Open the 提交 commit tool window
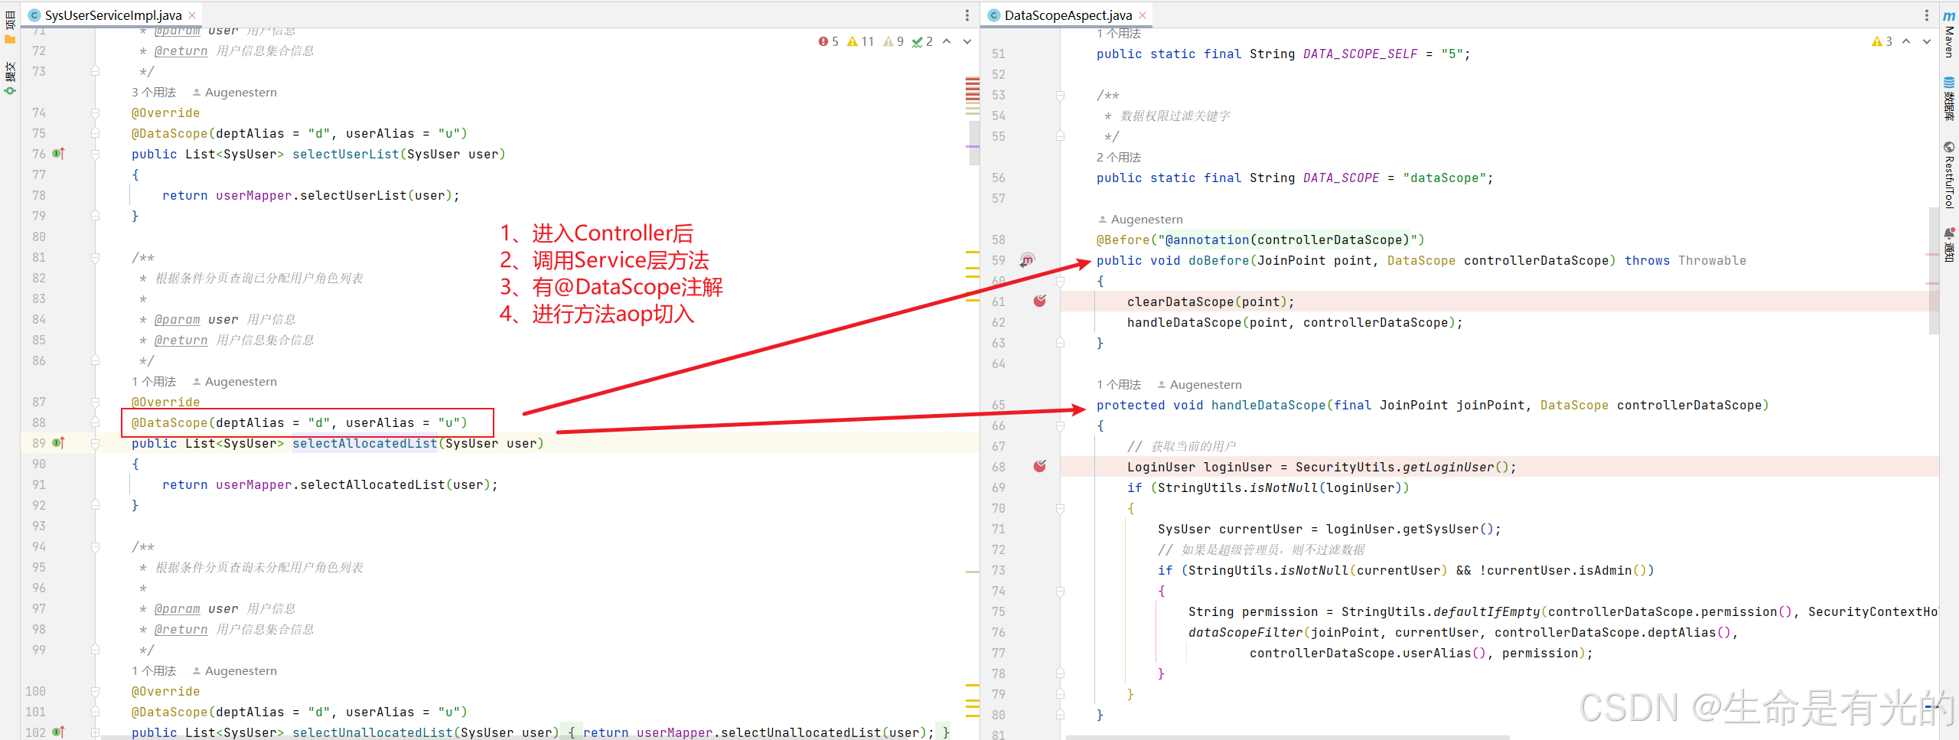The image size is (1959, 740). tap(10, 78)
